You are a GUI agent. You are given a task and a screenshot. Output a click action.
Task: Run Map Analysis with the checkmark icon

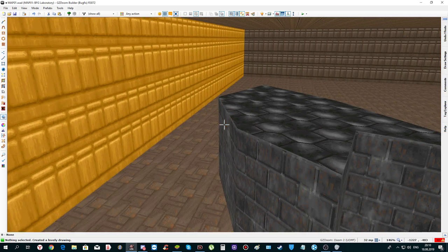click(x=3, y=160)
